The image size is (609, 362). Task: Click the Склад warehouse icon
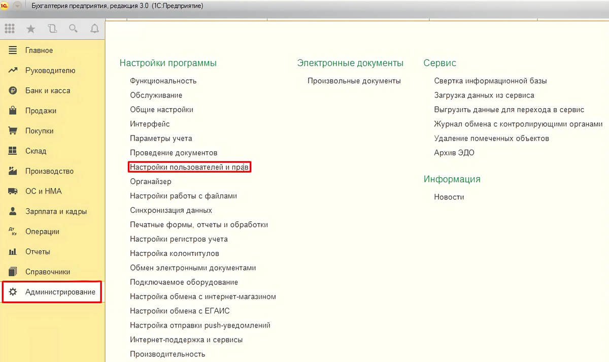[x=13, y=151]
